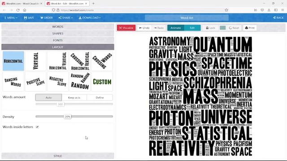Go to the browser home page
This screenshot has height=161, width=287.
pos(25,10)
